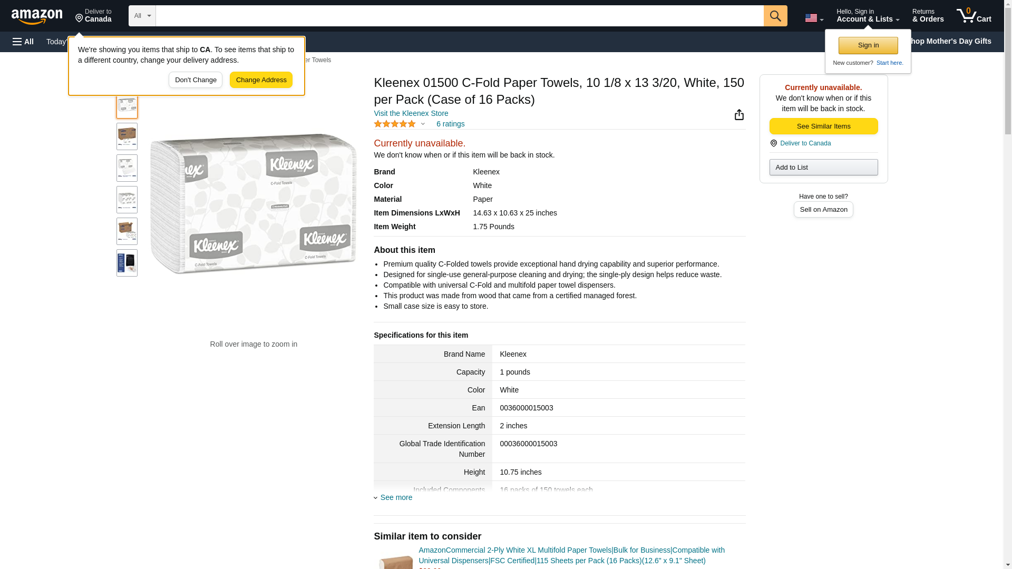Click the yellow Sign in button
Screen dimensions: 1012x569
pyautogui.click(x=868, y=45)
